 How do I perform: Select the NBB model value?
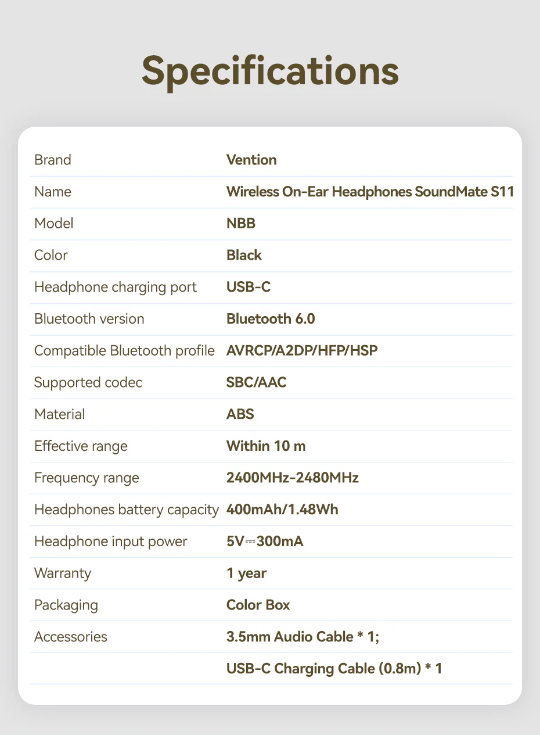pos(241,223)
